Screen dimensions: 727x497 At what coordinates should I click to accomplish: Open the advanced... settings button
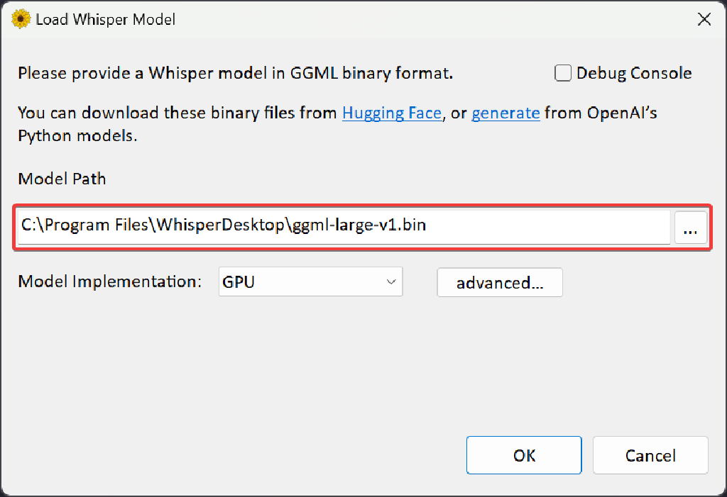coord(500,282)
